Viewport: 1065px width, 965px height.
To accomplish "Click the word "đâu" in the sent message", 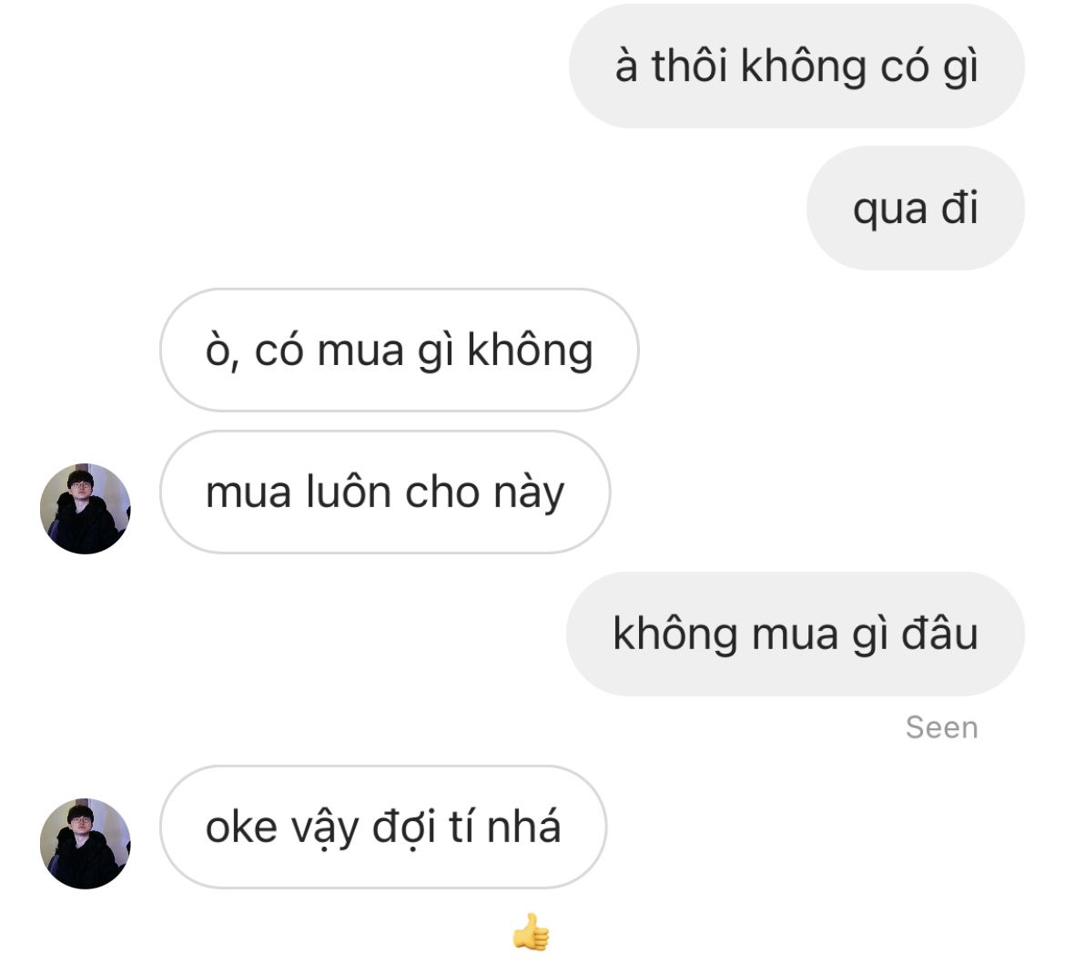I will 939,632.
